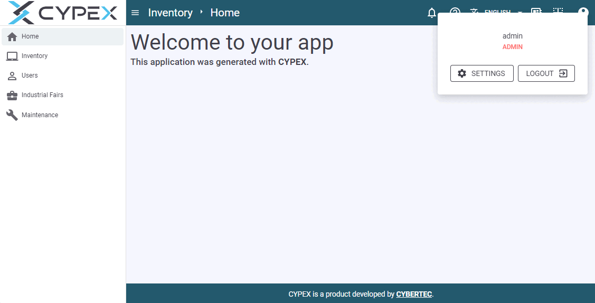Click the Home house icon in sidebar
The height and width of the screenshot is (303, 595).
(12, 36)
